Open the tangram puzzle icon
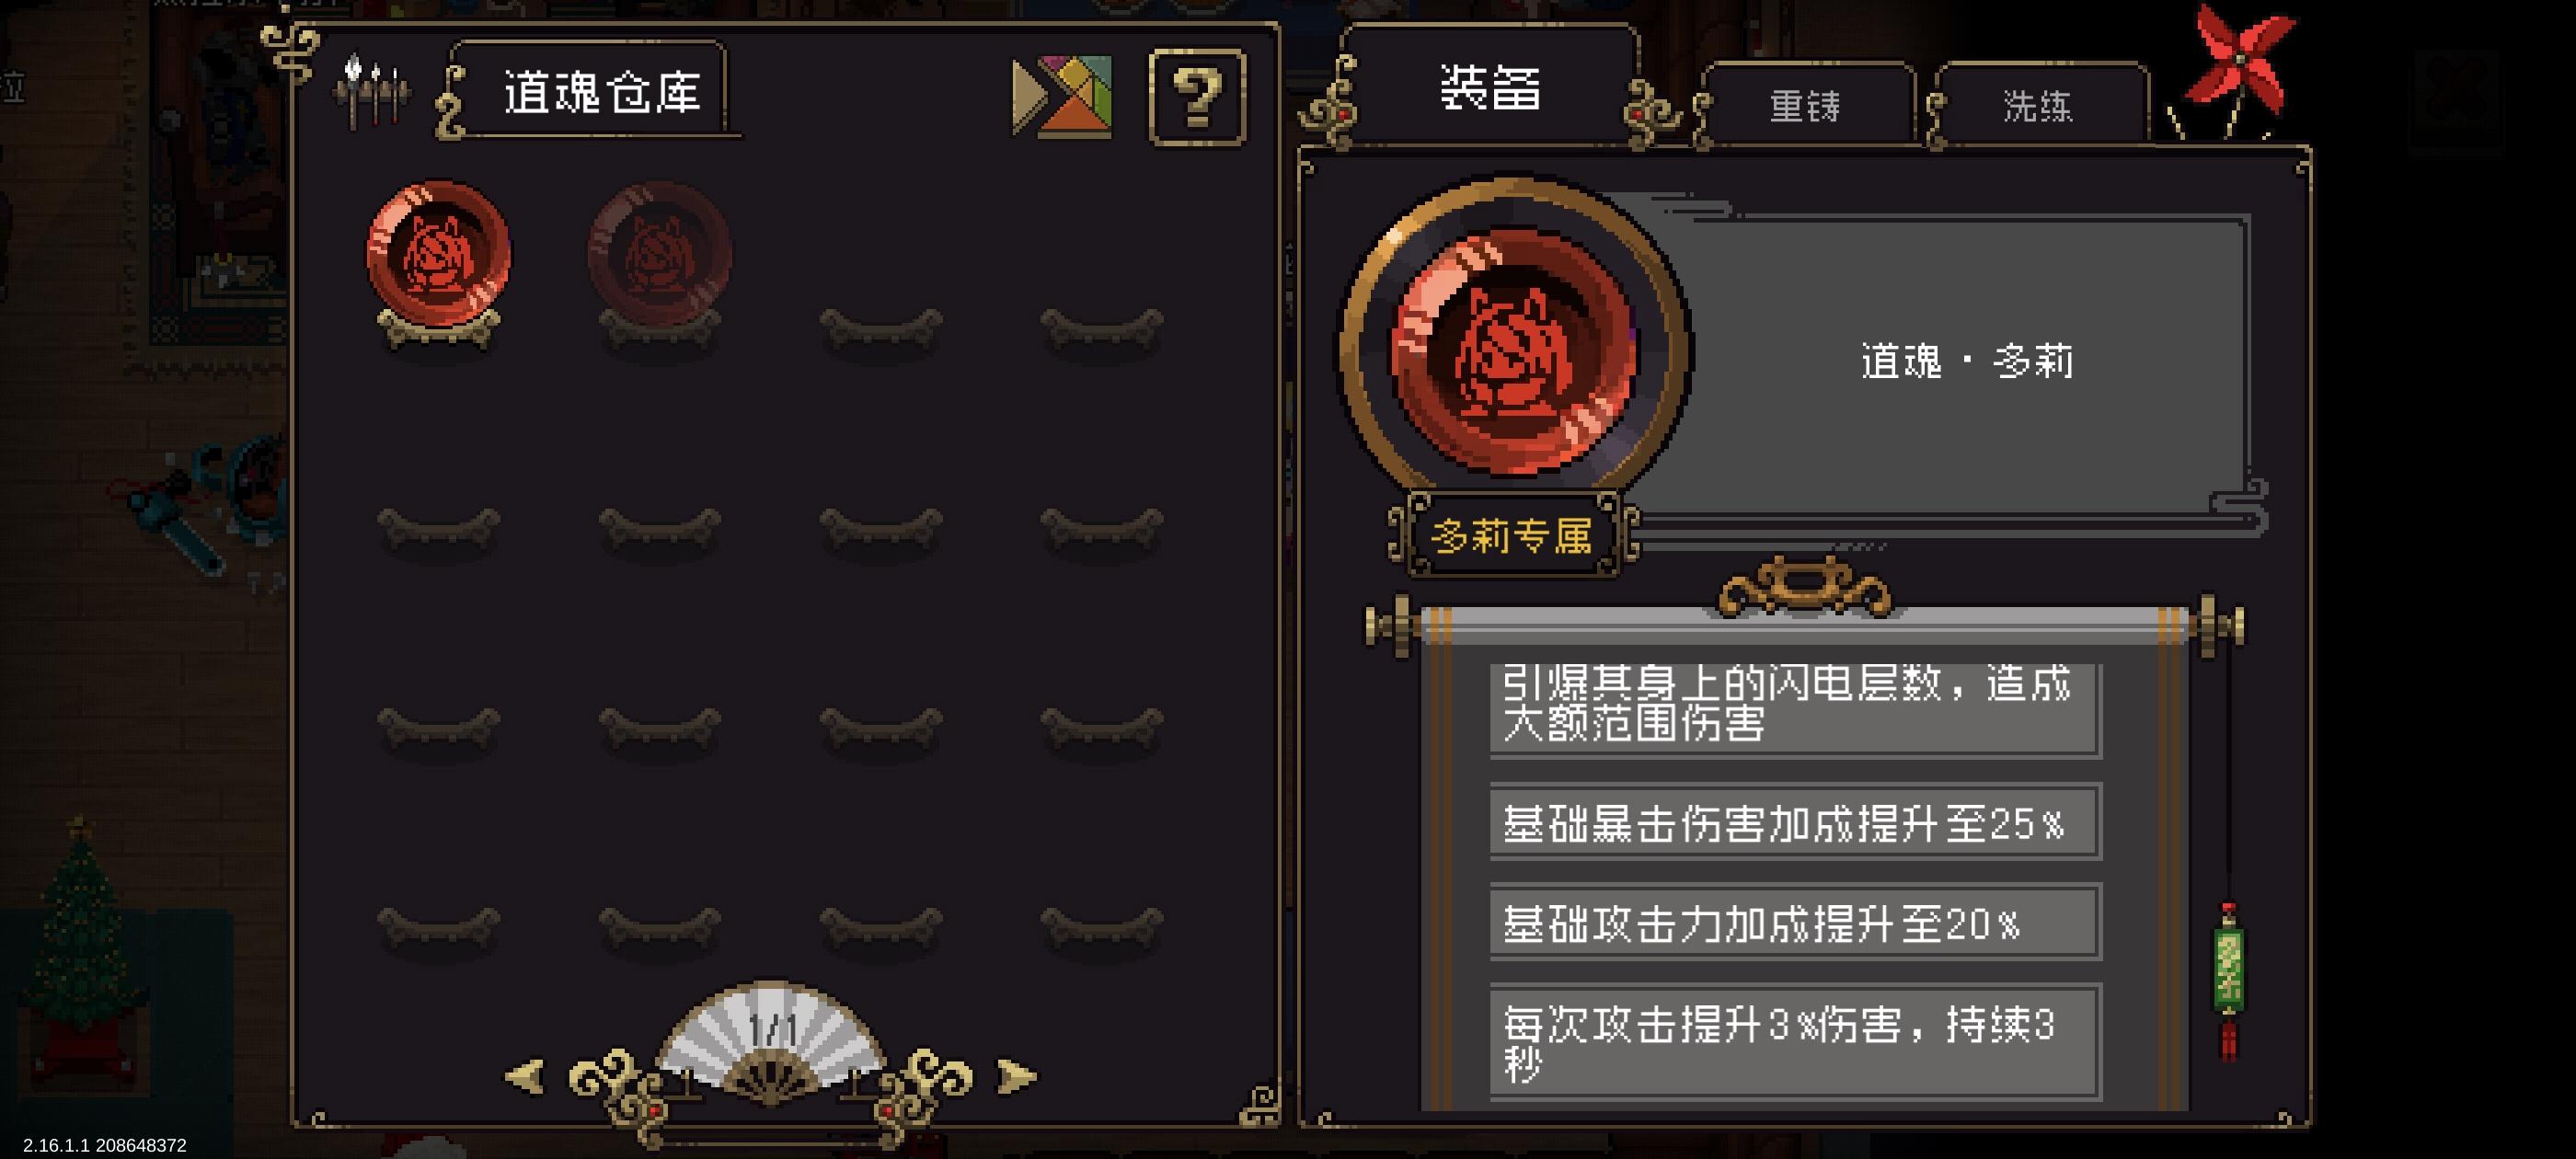The width and height of the screenshot is (2576, 1159). point(1062,96)
